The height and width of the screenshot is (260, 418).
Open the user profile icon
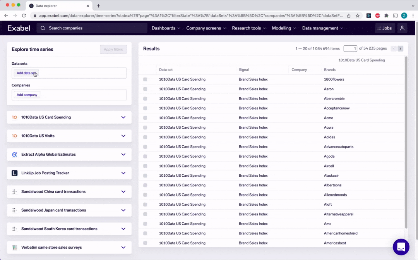[x=402, y=28]
